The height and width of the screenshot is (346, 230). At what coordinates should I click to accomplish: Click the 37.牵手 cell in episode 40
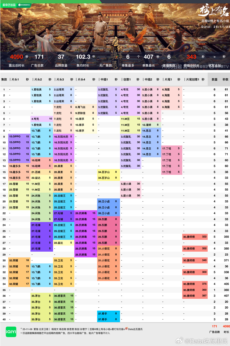108,319
